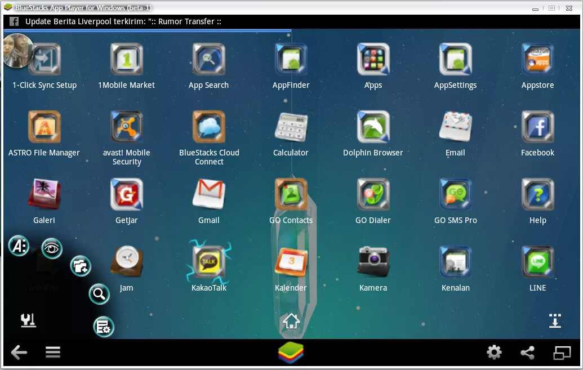Open Gmail

coord(209,194)
